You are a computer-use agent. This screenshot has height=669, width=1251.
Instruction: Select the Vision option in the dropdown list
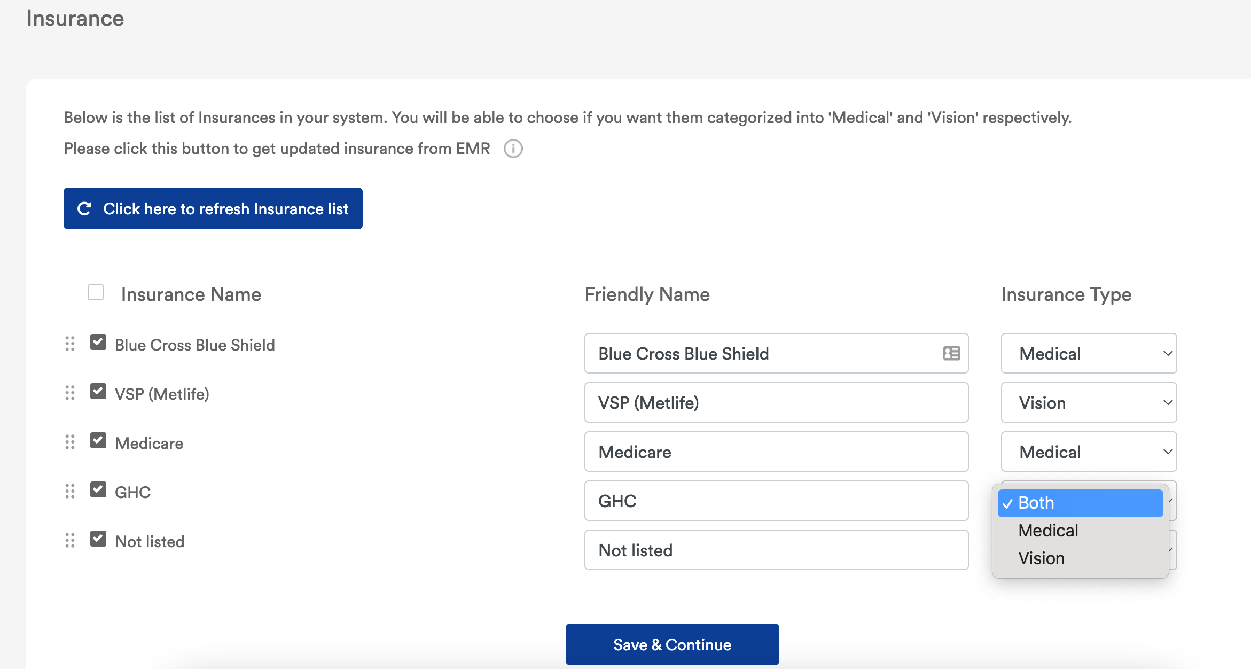point(1041,558)
